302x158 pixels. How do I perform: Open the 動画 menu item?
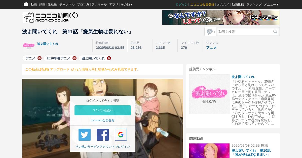click(34, 5)
